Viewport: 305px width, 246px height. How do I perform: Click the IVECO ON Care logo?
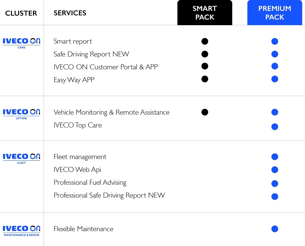pyautogui.click(x=22, y=43)
